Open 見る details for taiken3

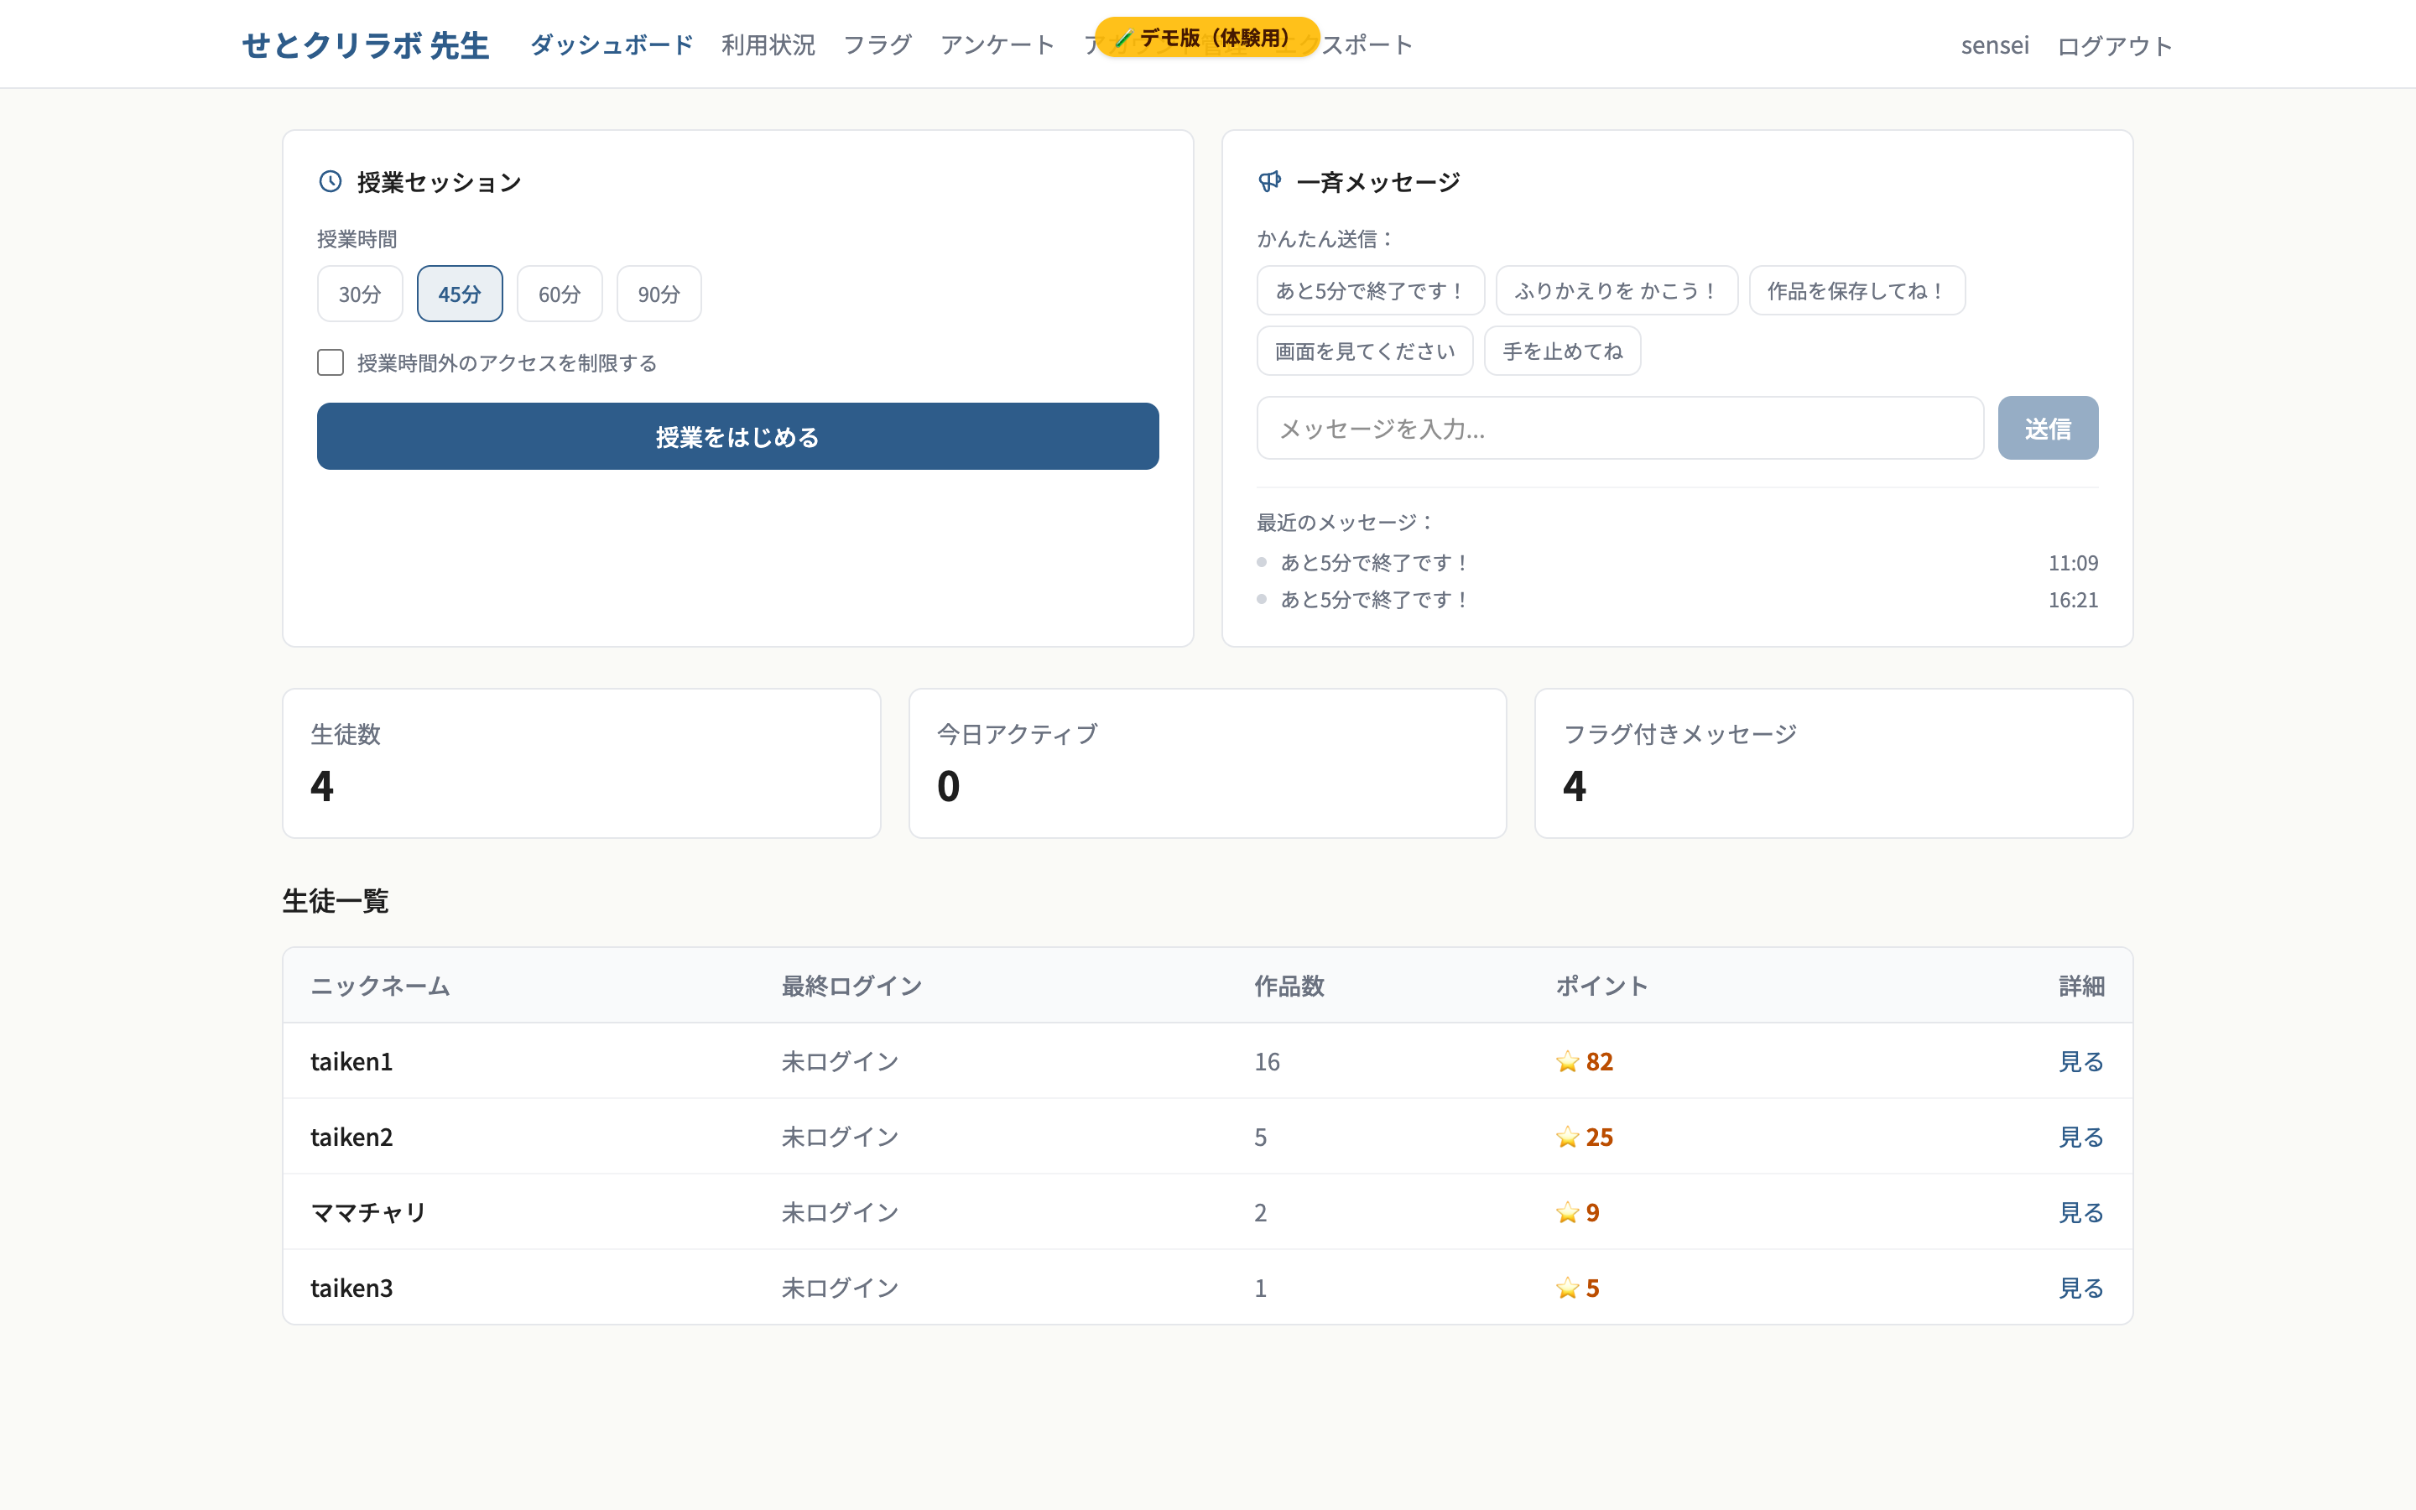coord(2080,1289)
